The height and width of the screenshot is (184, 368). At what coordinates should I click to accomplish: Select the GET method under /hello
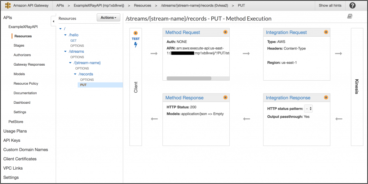[73, 41]
